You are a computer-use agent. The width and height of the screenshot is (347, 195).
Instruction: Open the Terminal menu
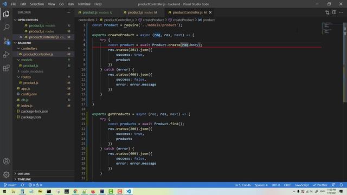point(84,4)
